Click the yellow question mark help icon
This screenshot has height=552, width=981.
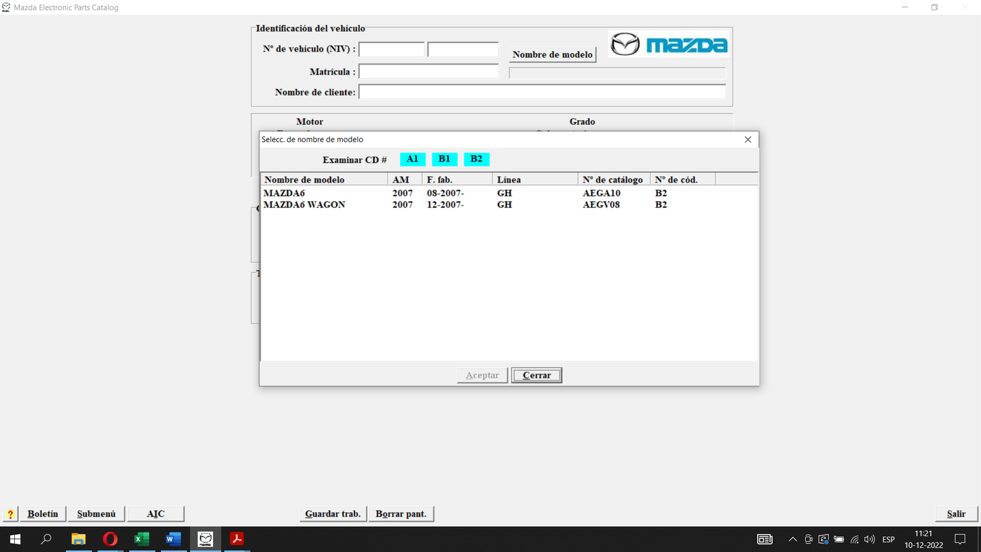click(x=10, y=514)
